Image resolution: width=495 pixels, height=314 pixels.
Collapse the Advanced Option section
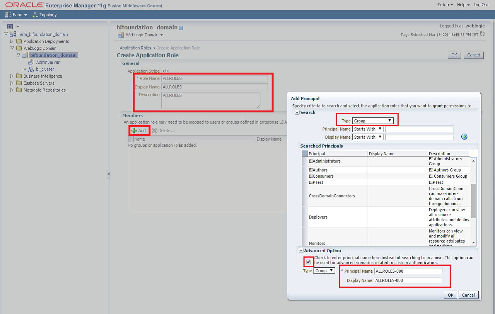(x=301, y=251)
